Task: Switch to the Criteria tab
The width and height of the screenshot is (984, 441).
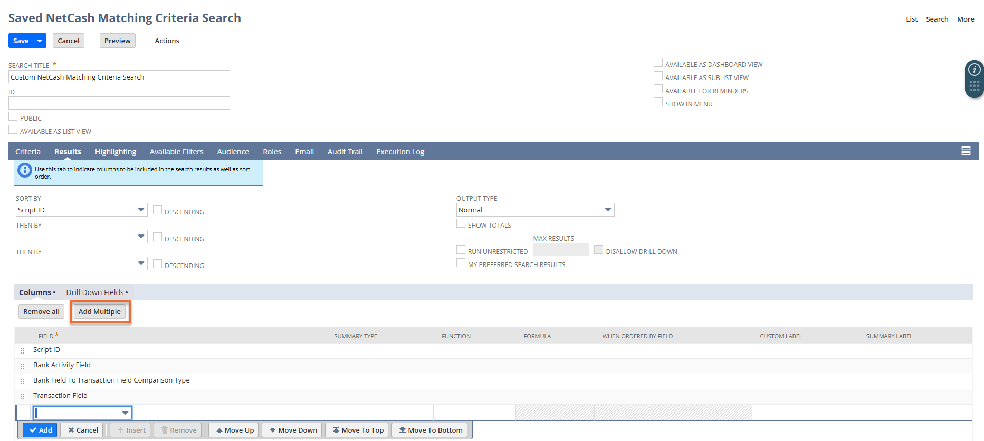Action: click(x=28, y=152)
